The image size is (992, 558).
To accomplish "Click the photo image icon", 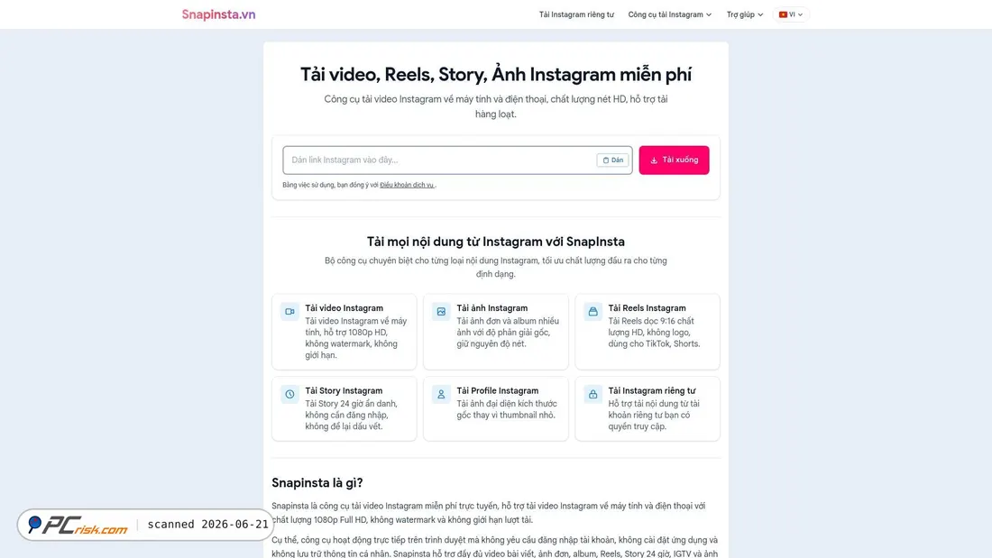I will 441,311.
